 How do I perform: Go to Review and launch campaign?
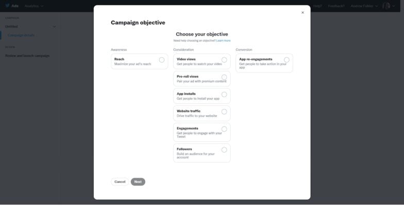pos(27,55)
